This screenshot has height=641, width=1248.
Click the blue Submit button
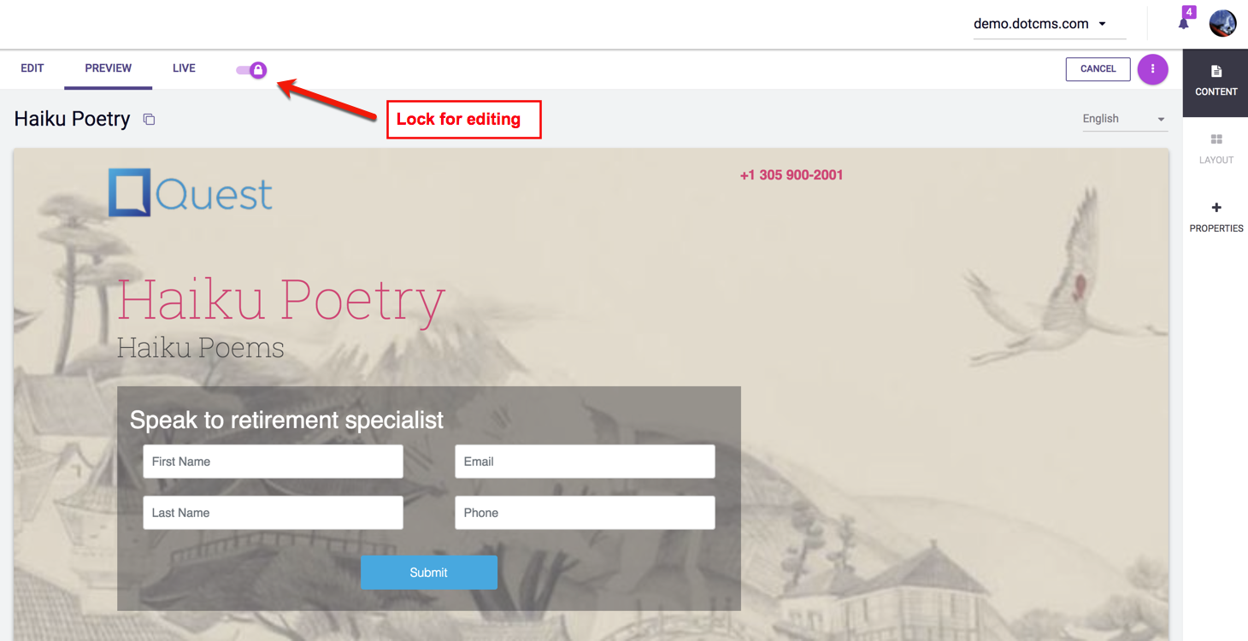pyautogui.click(x=429, y=573)
